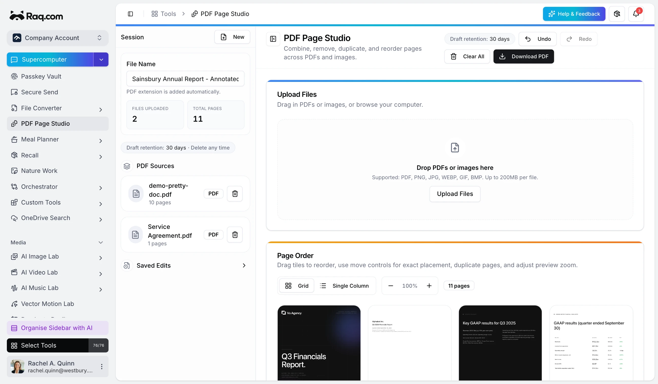
Task: Open Recall in sidebar
Action: [x=57, y=155]
